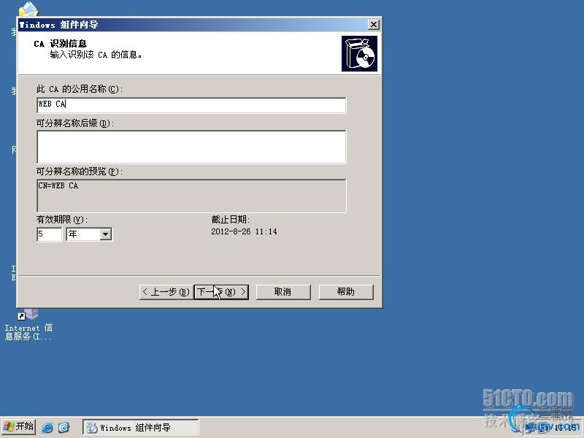Open the 开始 Start menu

(x=18, y=426)
